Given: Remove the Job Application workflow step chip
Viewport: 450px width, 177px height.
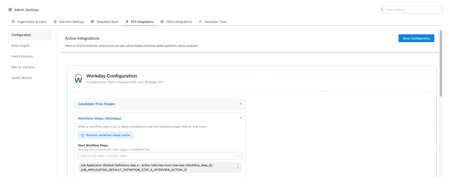Looking at the screenshot, I should coord(238,168).
